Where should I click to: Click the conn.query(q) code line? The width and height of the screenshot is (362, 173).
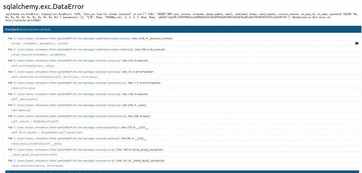(21, 110)
